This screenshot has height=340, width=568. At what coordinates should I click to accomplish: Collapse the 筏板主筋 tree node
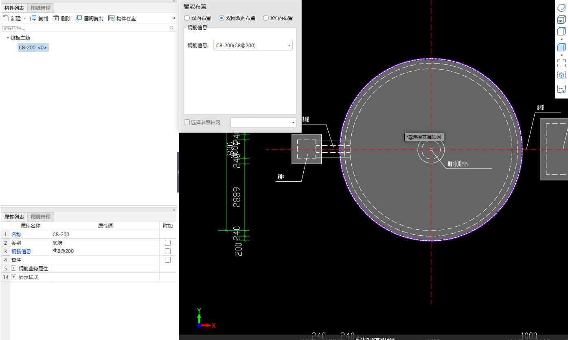coord(8,38)
